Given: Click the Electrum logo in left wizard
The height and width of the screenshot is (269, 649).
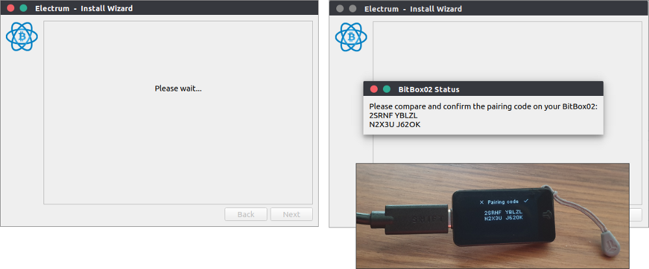Looking at the screenshot, I should pos(22,37).
